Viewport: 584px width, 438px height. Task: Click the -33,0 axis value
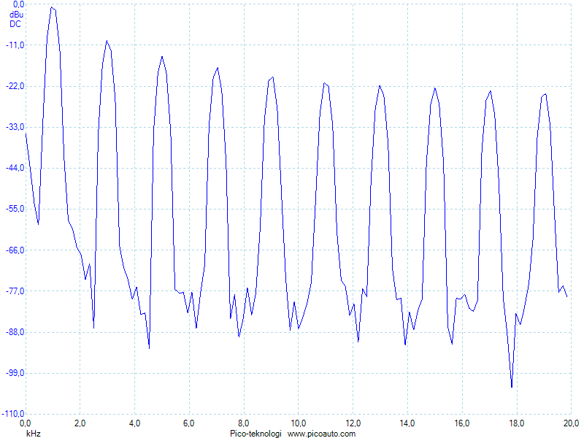pos(15,127)
